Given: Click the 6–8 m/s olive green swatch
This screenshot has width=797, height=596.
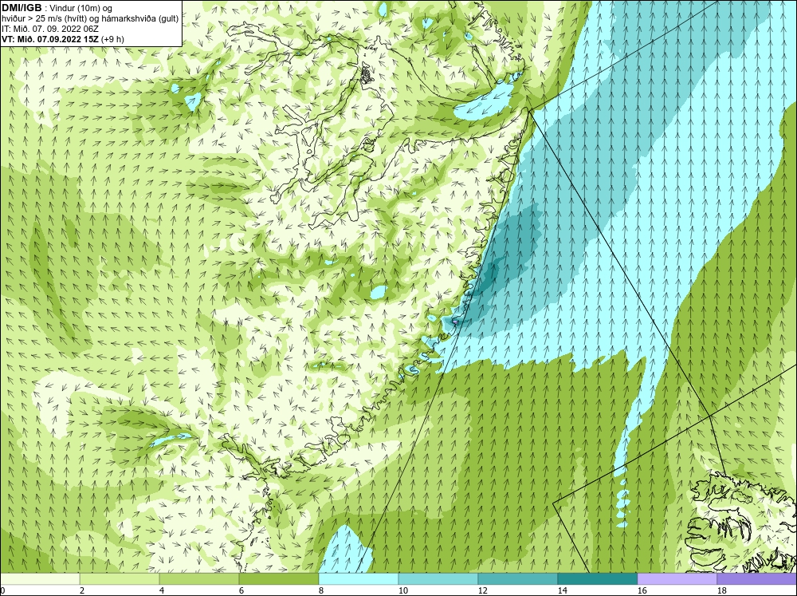Looking at the screenshot, I should [278, 578].
